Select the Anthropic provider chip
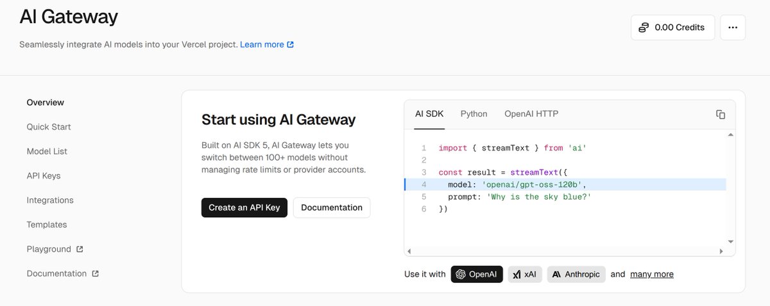 coord(576,274)
